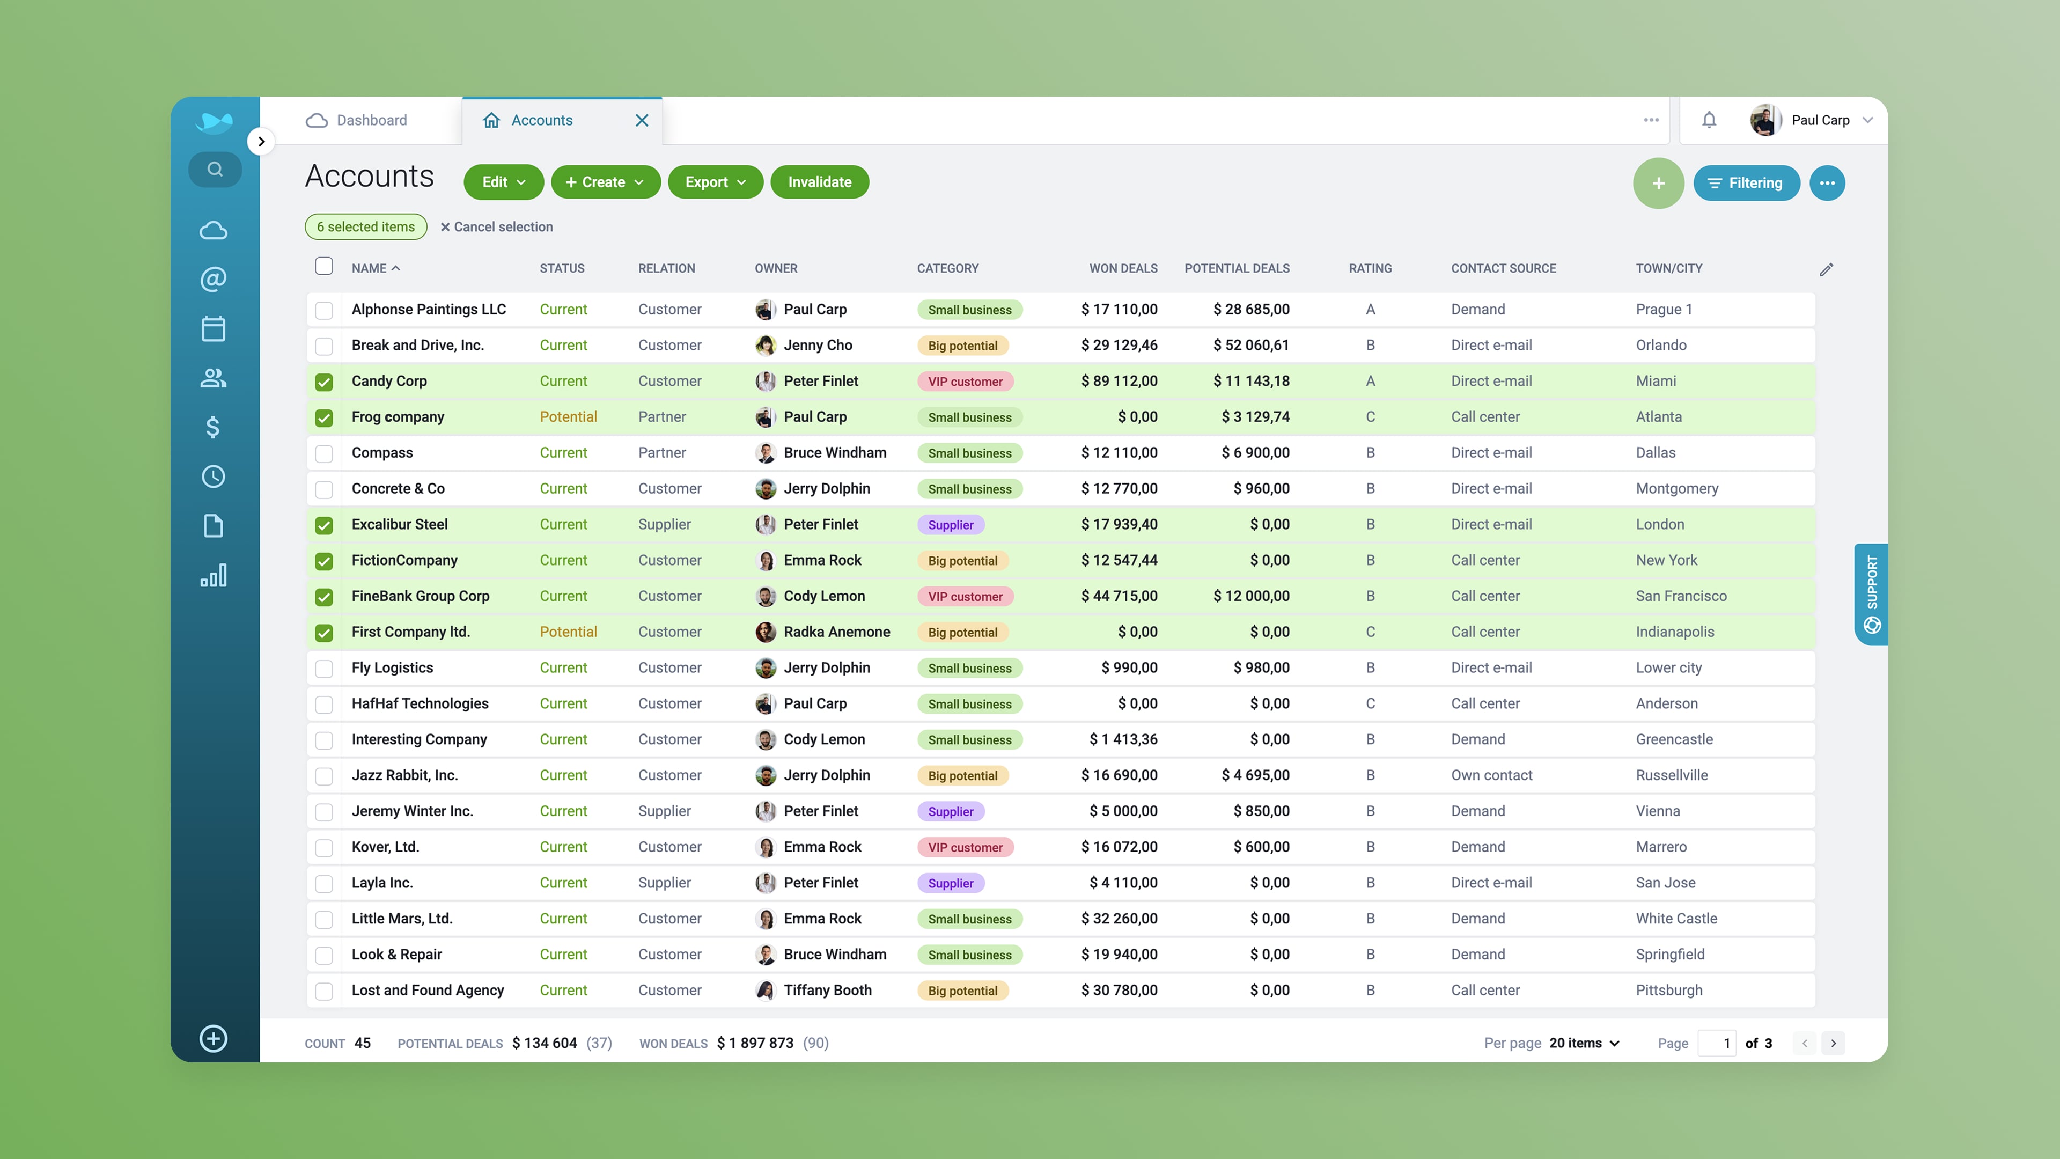Open the search icon in sidebar

(x=215, y=170)
